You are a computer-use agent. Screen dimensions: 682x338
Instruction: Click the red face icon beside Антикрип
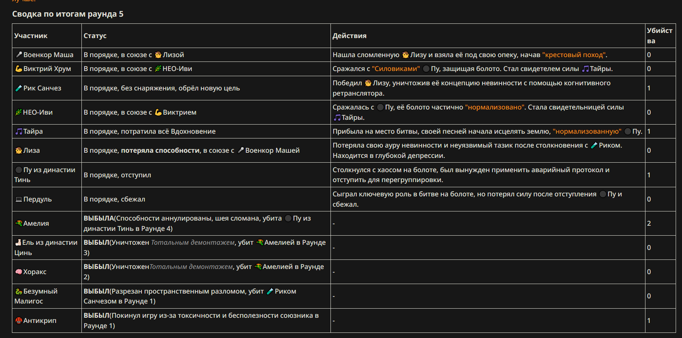(19, 321)
